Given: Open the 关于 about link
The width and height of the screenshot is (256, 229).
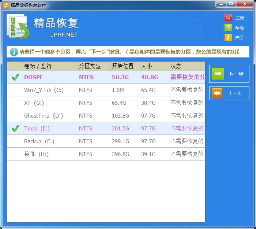Looking at the screenshot, I should pyautogui.click(x=240, y=37).
